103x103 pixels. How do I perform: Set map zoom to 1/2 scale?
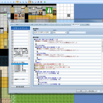tap(20, 2)
